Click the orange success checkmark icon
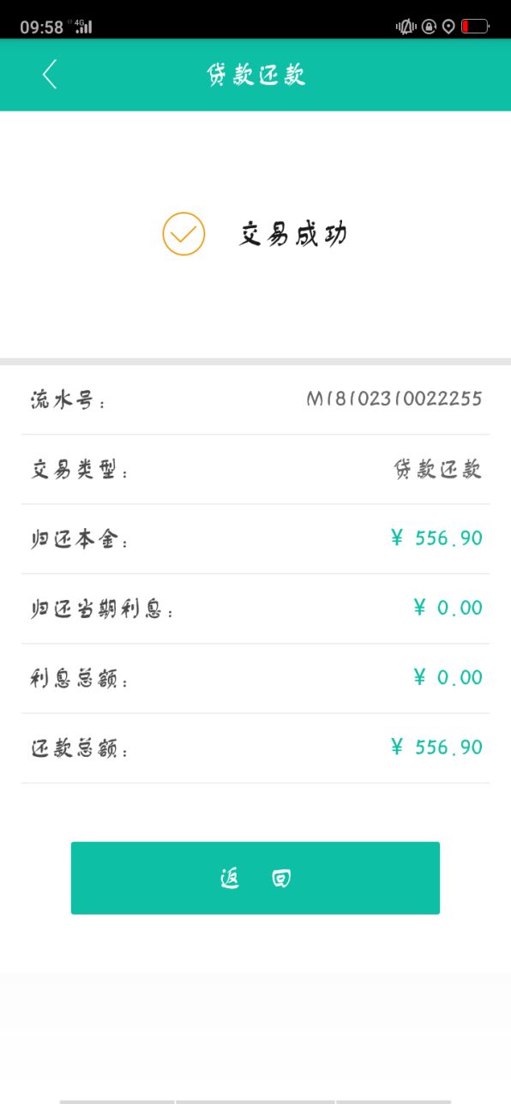 (x=183, y=234)
